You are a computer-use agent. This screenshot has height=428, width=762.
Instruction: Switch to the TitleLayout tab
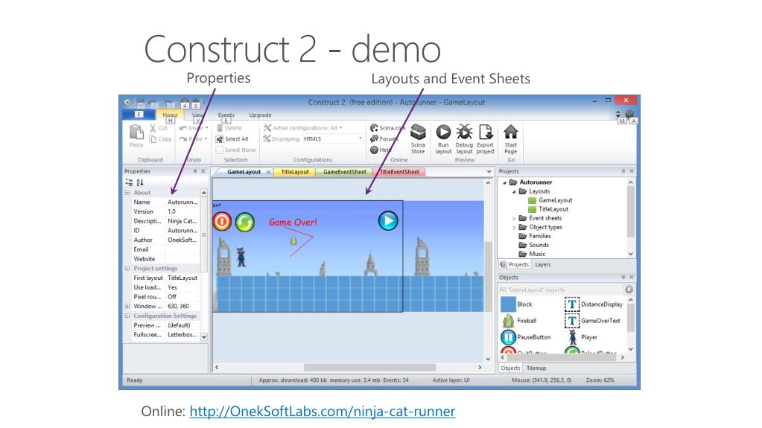(x=295, y=172)
